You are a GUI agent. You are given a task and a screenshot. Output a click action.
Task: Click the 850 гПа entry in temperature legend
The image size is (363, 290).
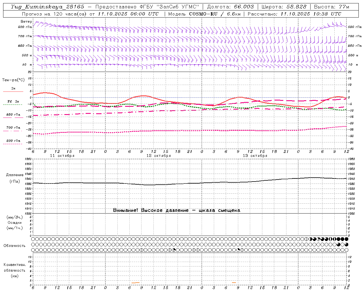[13, 114]
